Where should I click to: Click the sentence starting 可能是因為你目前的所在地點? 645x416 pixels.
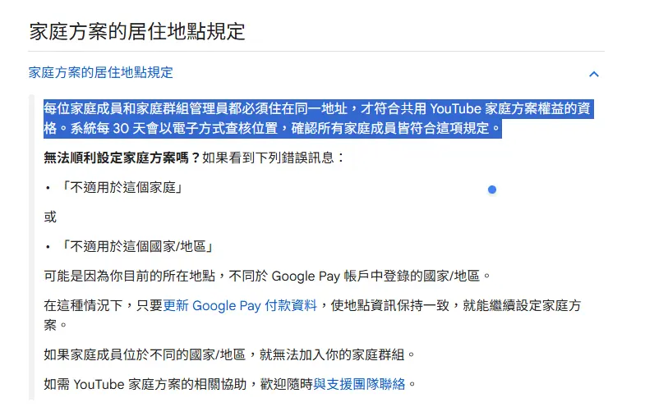tap(267, 276)
